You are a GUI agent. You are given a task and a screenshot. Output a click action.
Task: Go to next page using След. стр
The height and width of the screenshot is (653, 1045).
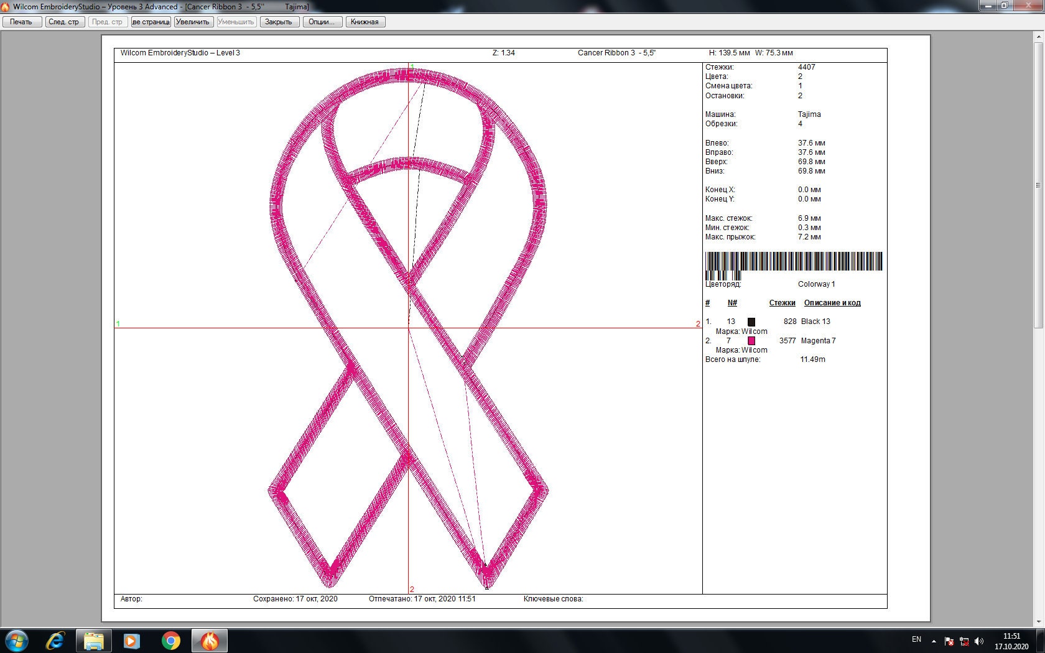point(64,21)
